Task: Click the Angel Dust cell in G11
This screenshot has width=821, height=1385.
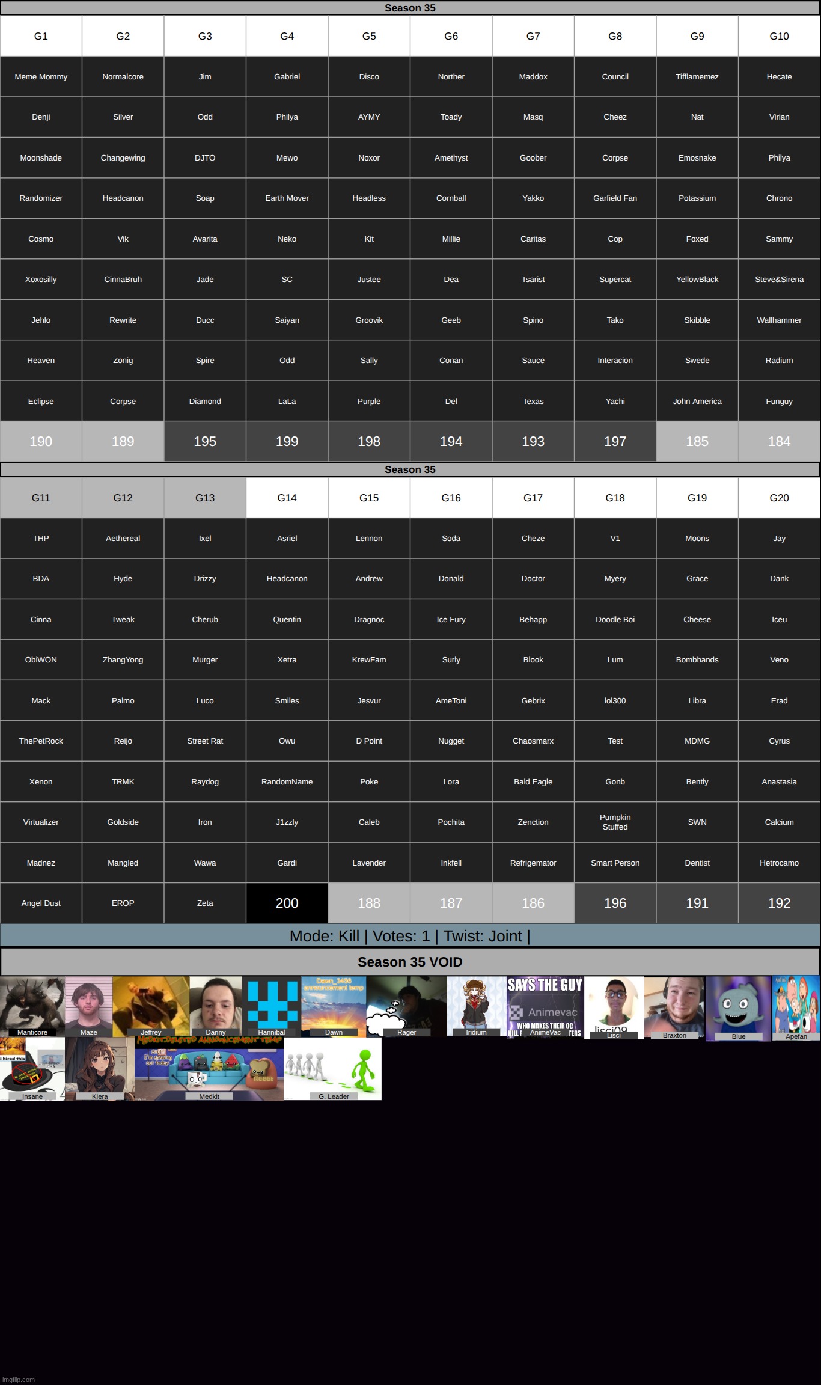Action: (x=41, y=903)
